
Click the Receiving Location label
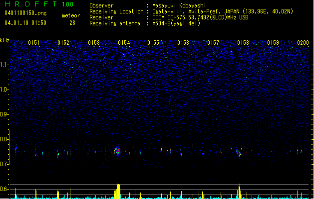tap(116, 11)
